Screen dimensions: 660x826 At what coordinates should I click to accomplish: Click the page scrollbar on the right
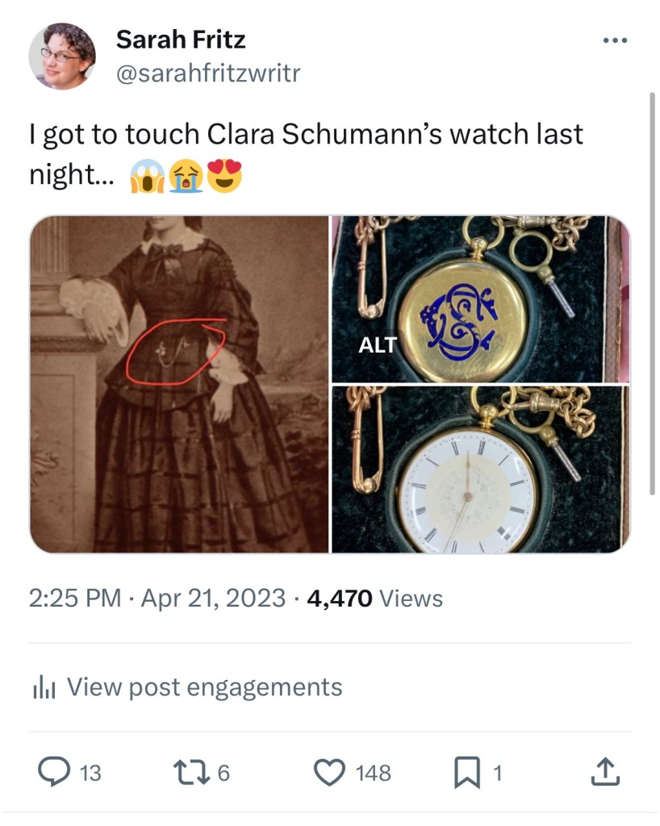coord(653,290)
